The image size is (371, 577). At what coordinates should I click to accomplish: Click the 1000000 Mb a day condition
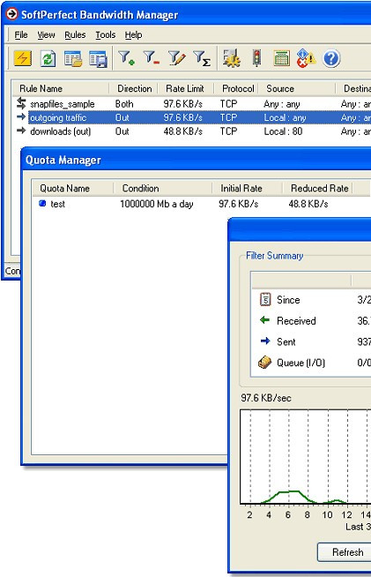157,204
